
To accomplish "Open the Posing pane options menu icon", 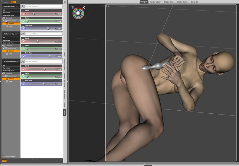I will click(x=65, y=2).
